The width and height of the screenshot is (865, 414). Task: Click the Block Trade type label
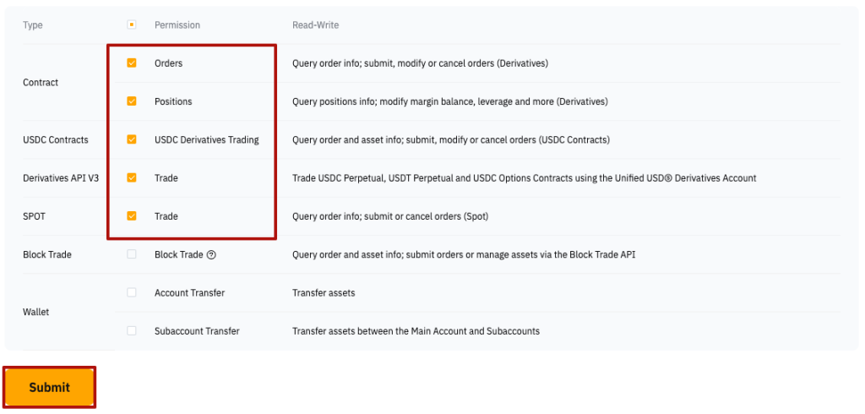pyautogui.click(x=47, y=254)
